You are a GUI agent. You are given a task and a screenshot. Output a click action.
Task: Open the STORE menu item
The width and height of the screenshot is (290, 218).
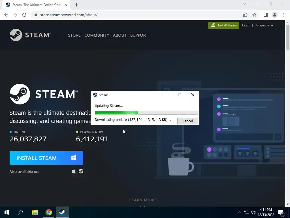(x=74, y=35)
